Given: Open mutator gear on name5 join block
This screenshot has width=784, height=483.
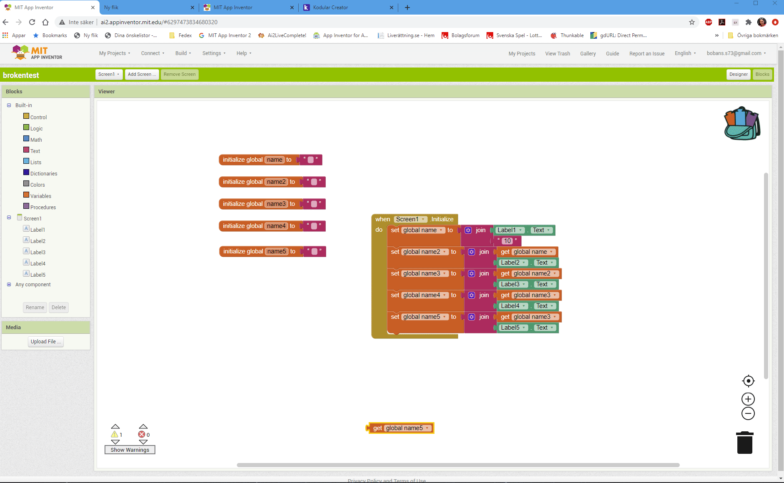Looking at the screenshot, I should [x=472, y=317].
